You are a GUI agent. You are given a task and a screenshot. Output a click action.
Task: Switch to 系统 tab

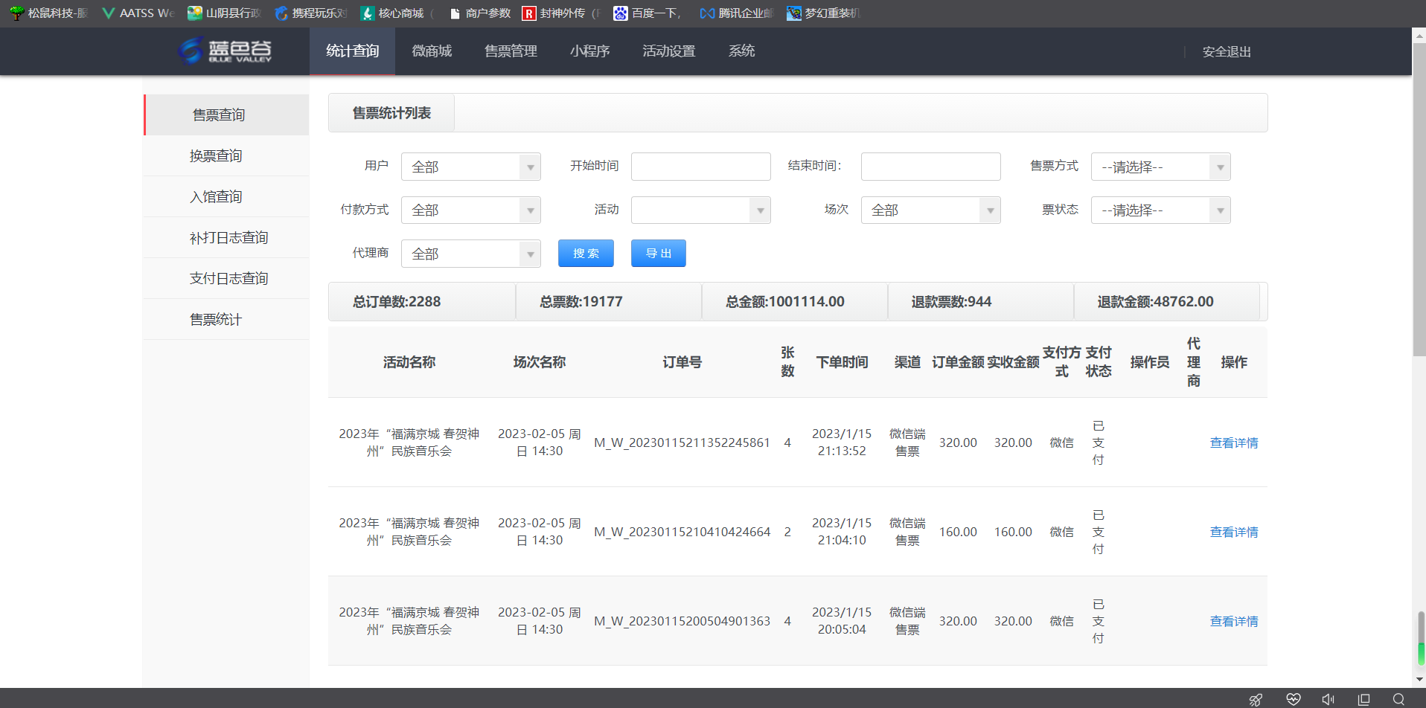(x=741, y=51)
